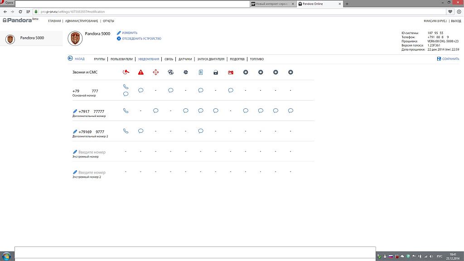Viewport: 464px width, 261px height.
Task: Open the ГРУППЫ settings tab
Action: (x=99, y=59)
